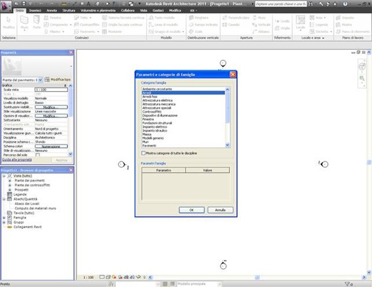The width and height of the screenshot is (372, 287).
Task: Toggle the Percorso del sole checkbox
Action: (38, 155)
